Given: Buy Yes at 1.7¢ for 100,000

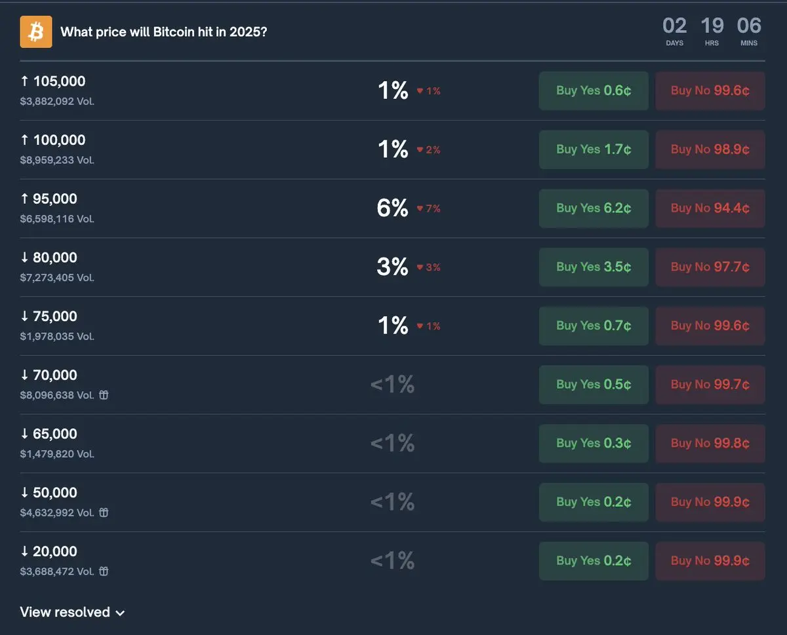Looking at the screenshot, I should tap(594, 149).
